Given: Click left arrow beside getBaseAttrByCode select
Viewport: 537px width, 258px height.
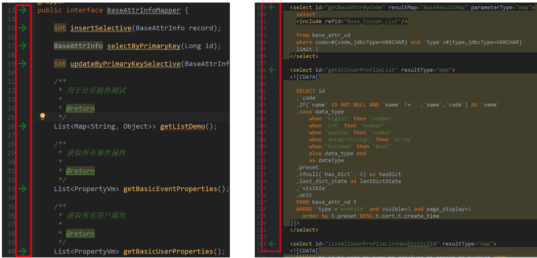Looking at the screenshot, I should 272,7.
